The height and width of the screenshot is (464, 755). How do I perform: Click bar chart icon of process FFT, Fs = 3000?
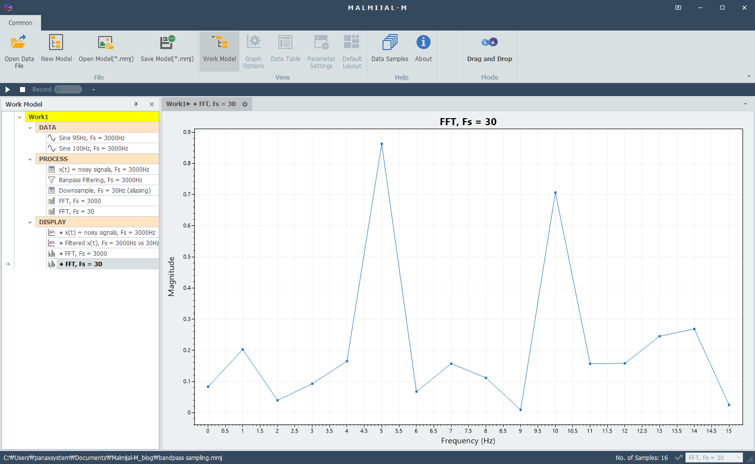(52, 201)
